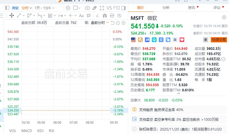Open the 分时 chart type dropdown

[27, 8]
